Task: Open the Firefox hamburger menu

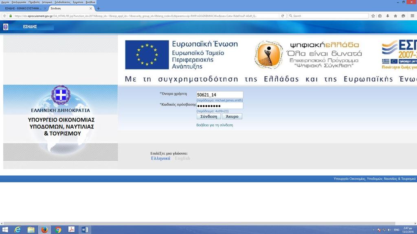Action: [412, 16]
